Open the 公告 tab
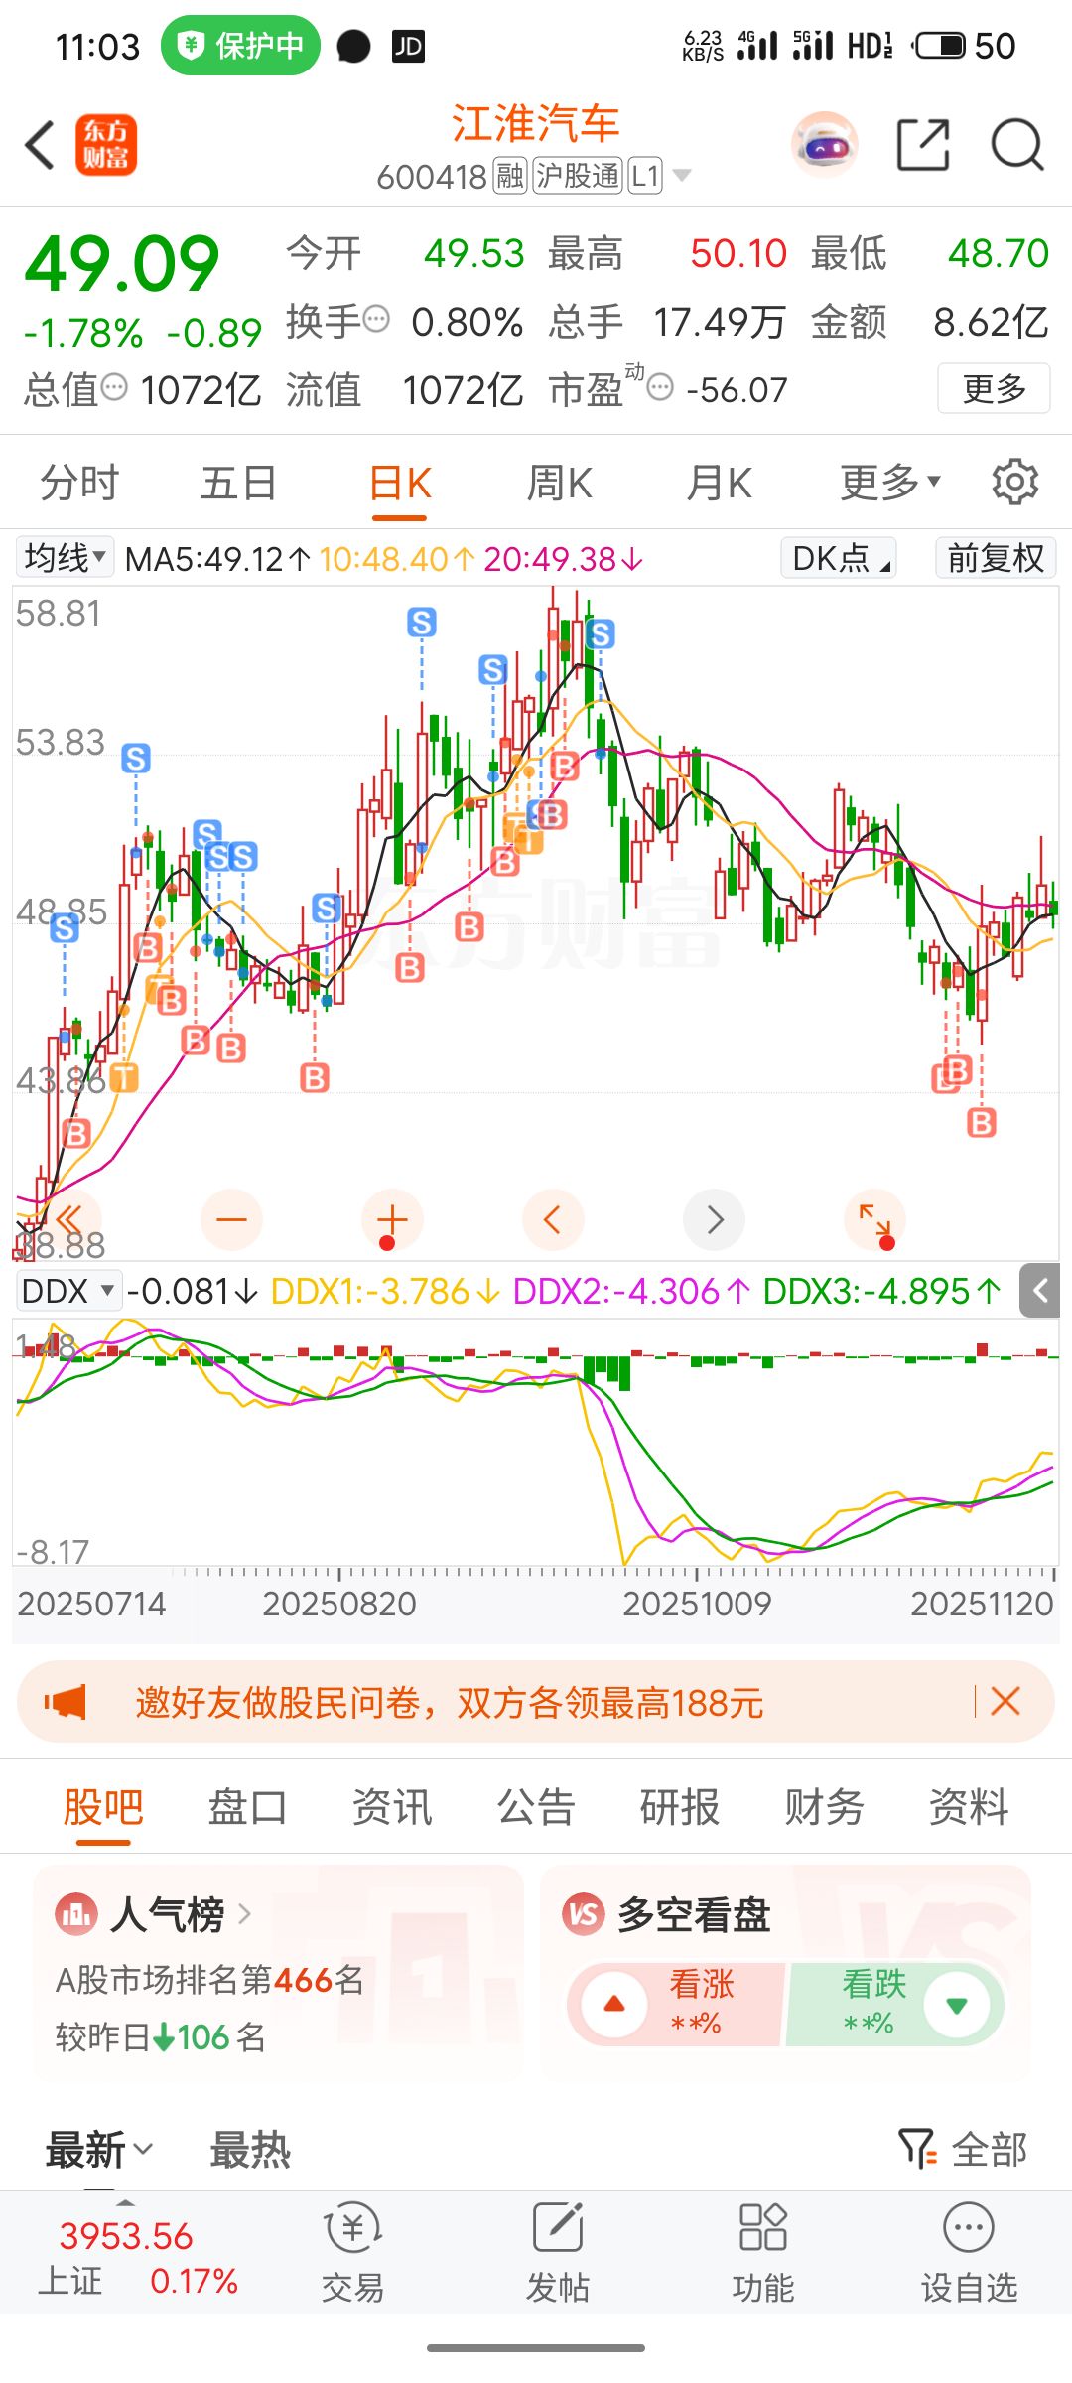The height and width of the screenshot is (2383, 1072). (x=536, y=1806)
